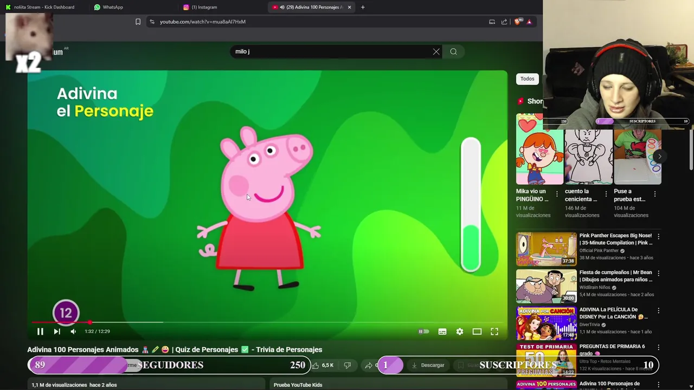Select the Todos filter chip

528,79
